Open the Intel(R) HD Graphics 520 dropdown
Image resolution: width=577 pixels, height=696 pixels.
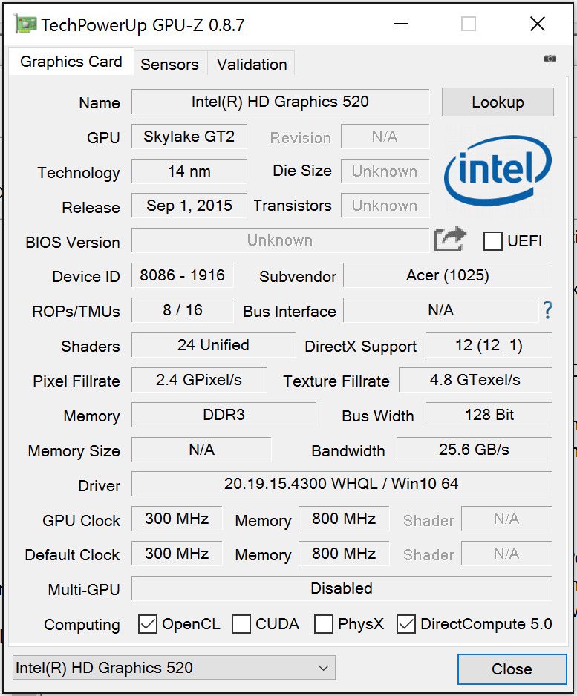pos(174,668)
